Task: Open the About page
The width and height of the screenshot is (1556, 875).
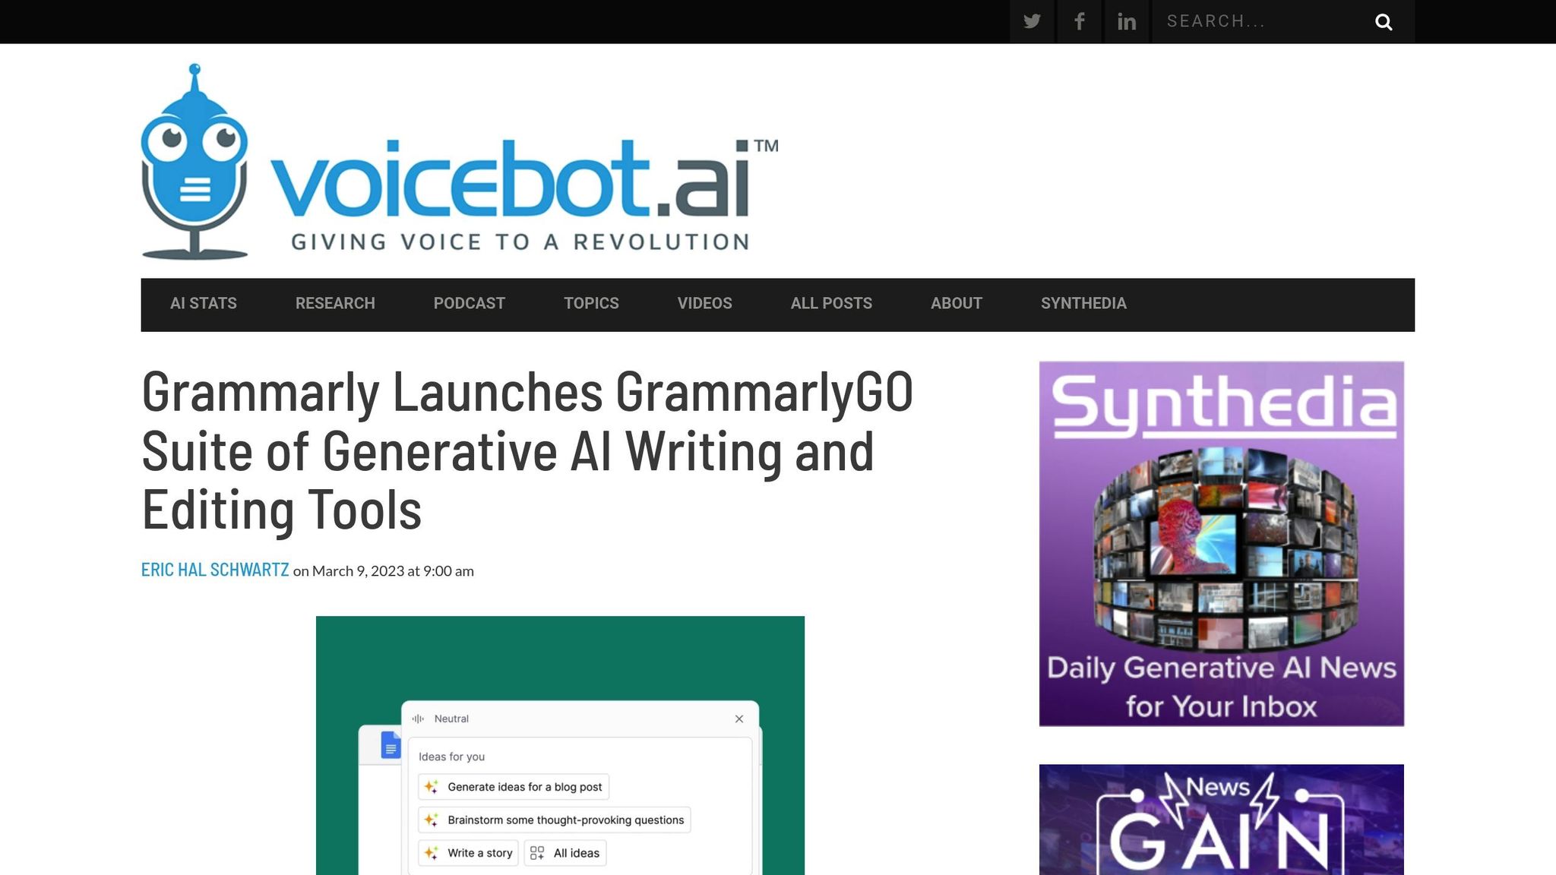Action: click(x=956, y=304)
